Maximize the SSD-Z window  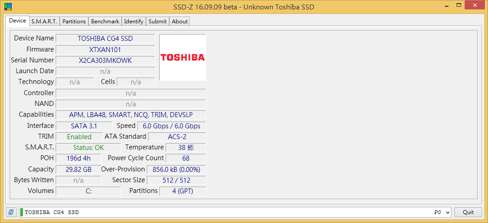coord(458,5)
